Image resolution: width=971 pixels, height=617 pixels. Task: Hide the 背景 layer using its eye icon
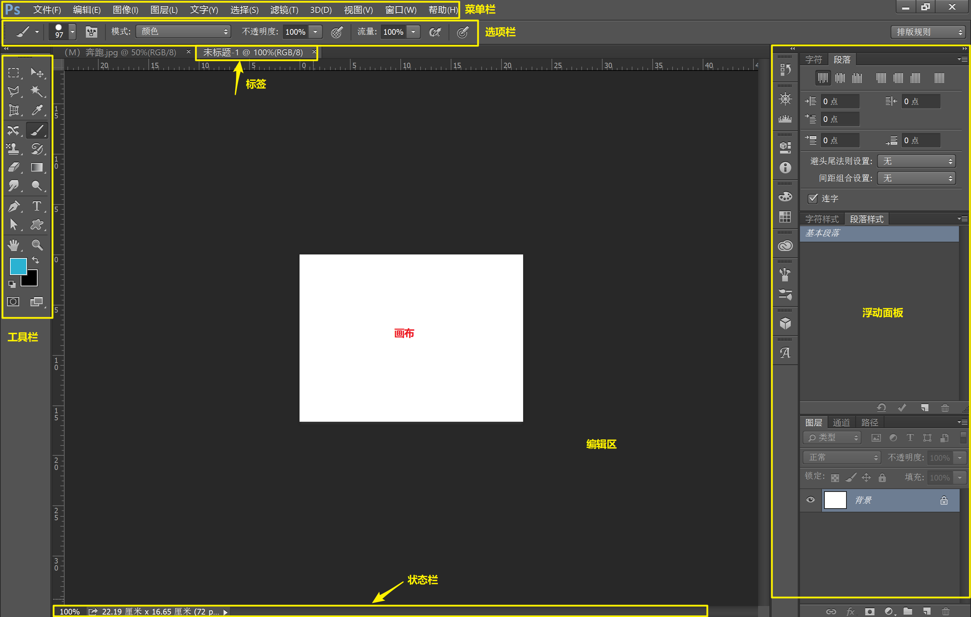click(x=811, y=500)
